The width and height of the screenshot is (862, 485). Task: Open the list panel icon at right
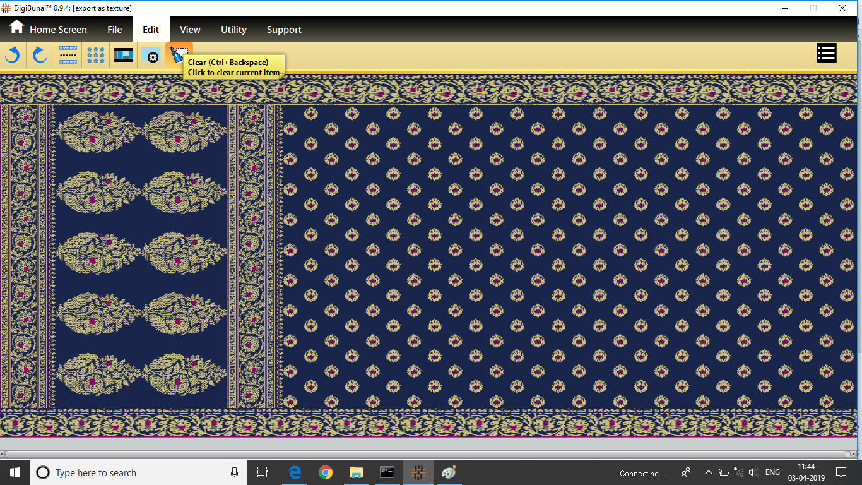point(826,54)
